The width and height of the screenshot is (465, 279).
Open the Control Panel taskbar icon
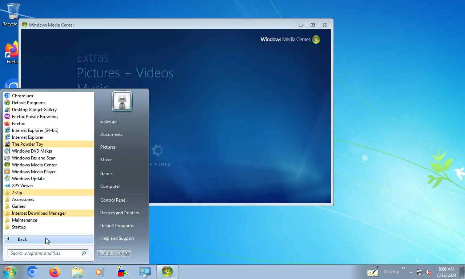coord(145,272)
